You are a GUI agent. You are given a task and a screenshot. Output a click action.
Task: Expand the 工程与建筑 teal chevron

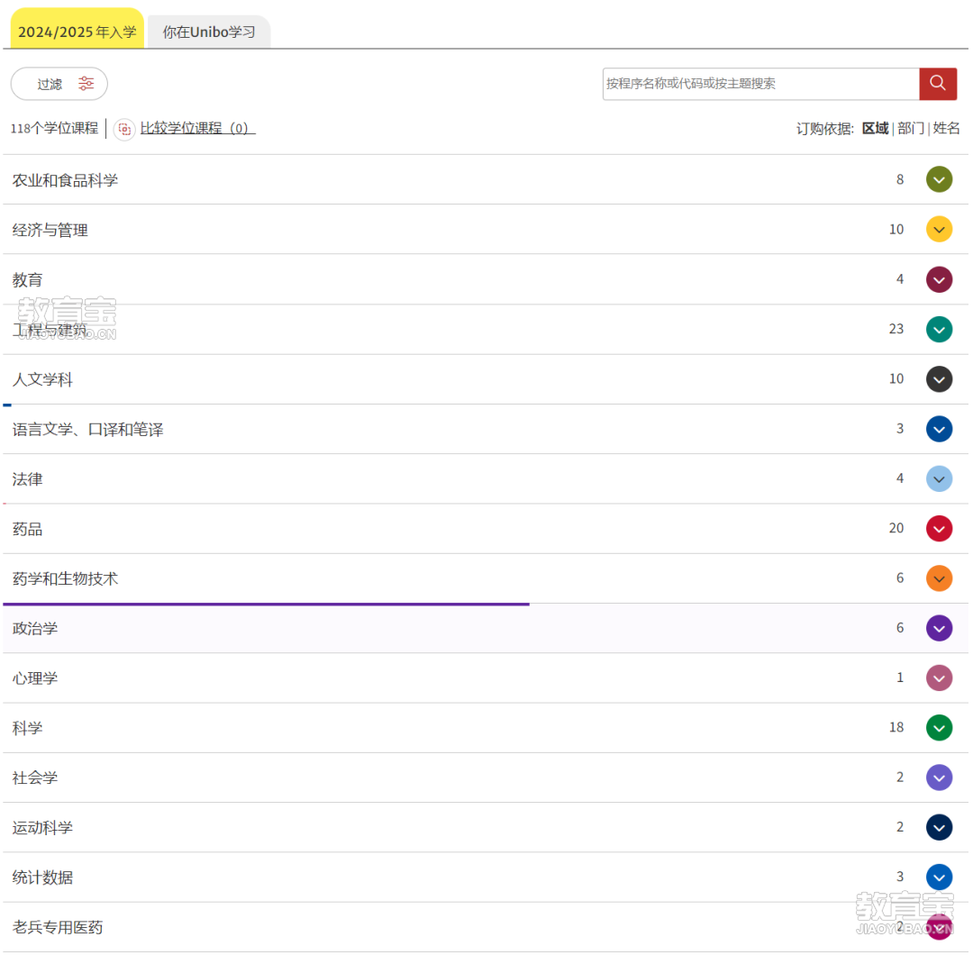coord(939,330)
